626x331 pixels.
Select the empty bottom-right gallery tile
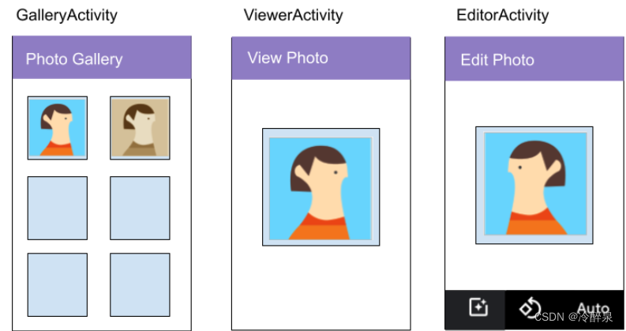[140, 284]
